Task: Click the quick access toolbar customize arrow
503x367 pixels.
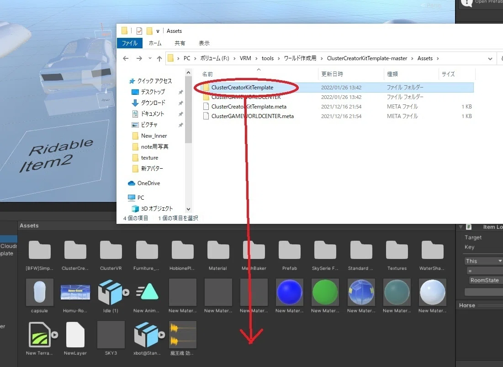Action: coord(158,31)
